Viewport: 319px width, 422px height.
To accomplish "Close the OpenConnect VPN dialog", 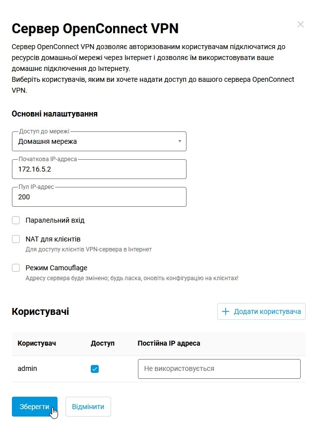I will (300, 24).
